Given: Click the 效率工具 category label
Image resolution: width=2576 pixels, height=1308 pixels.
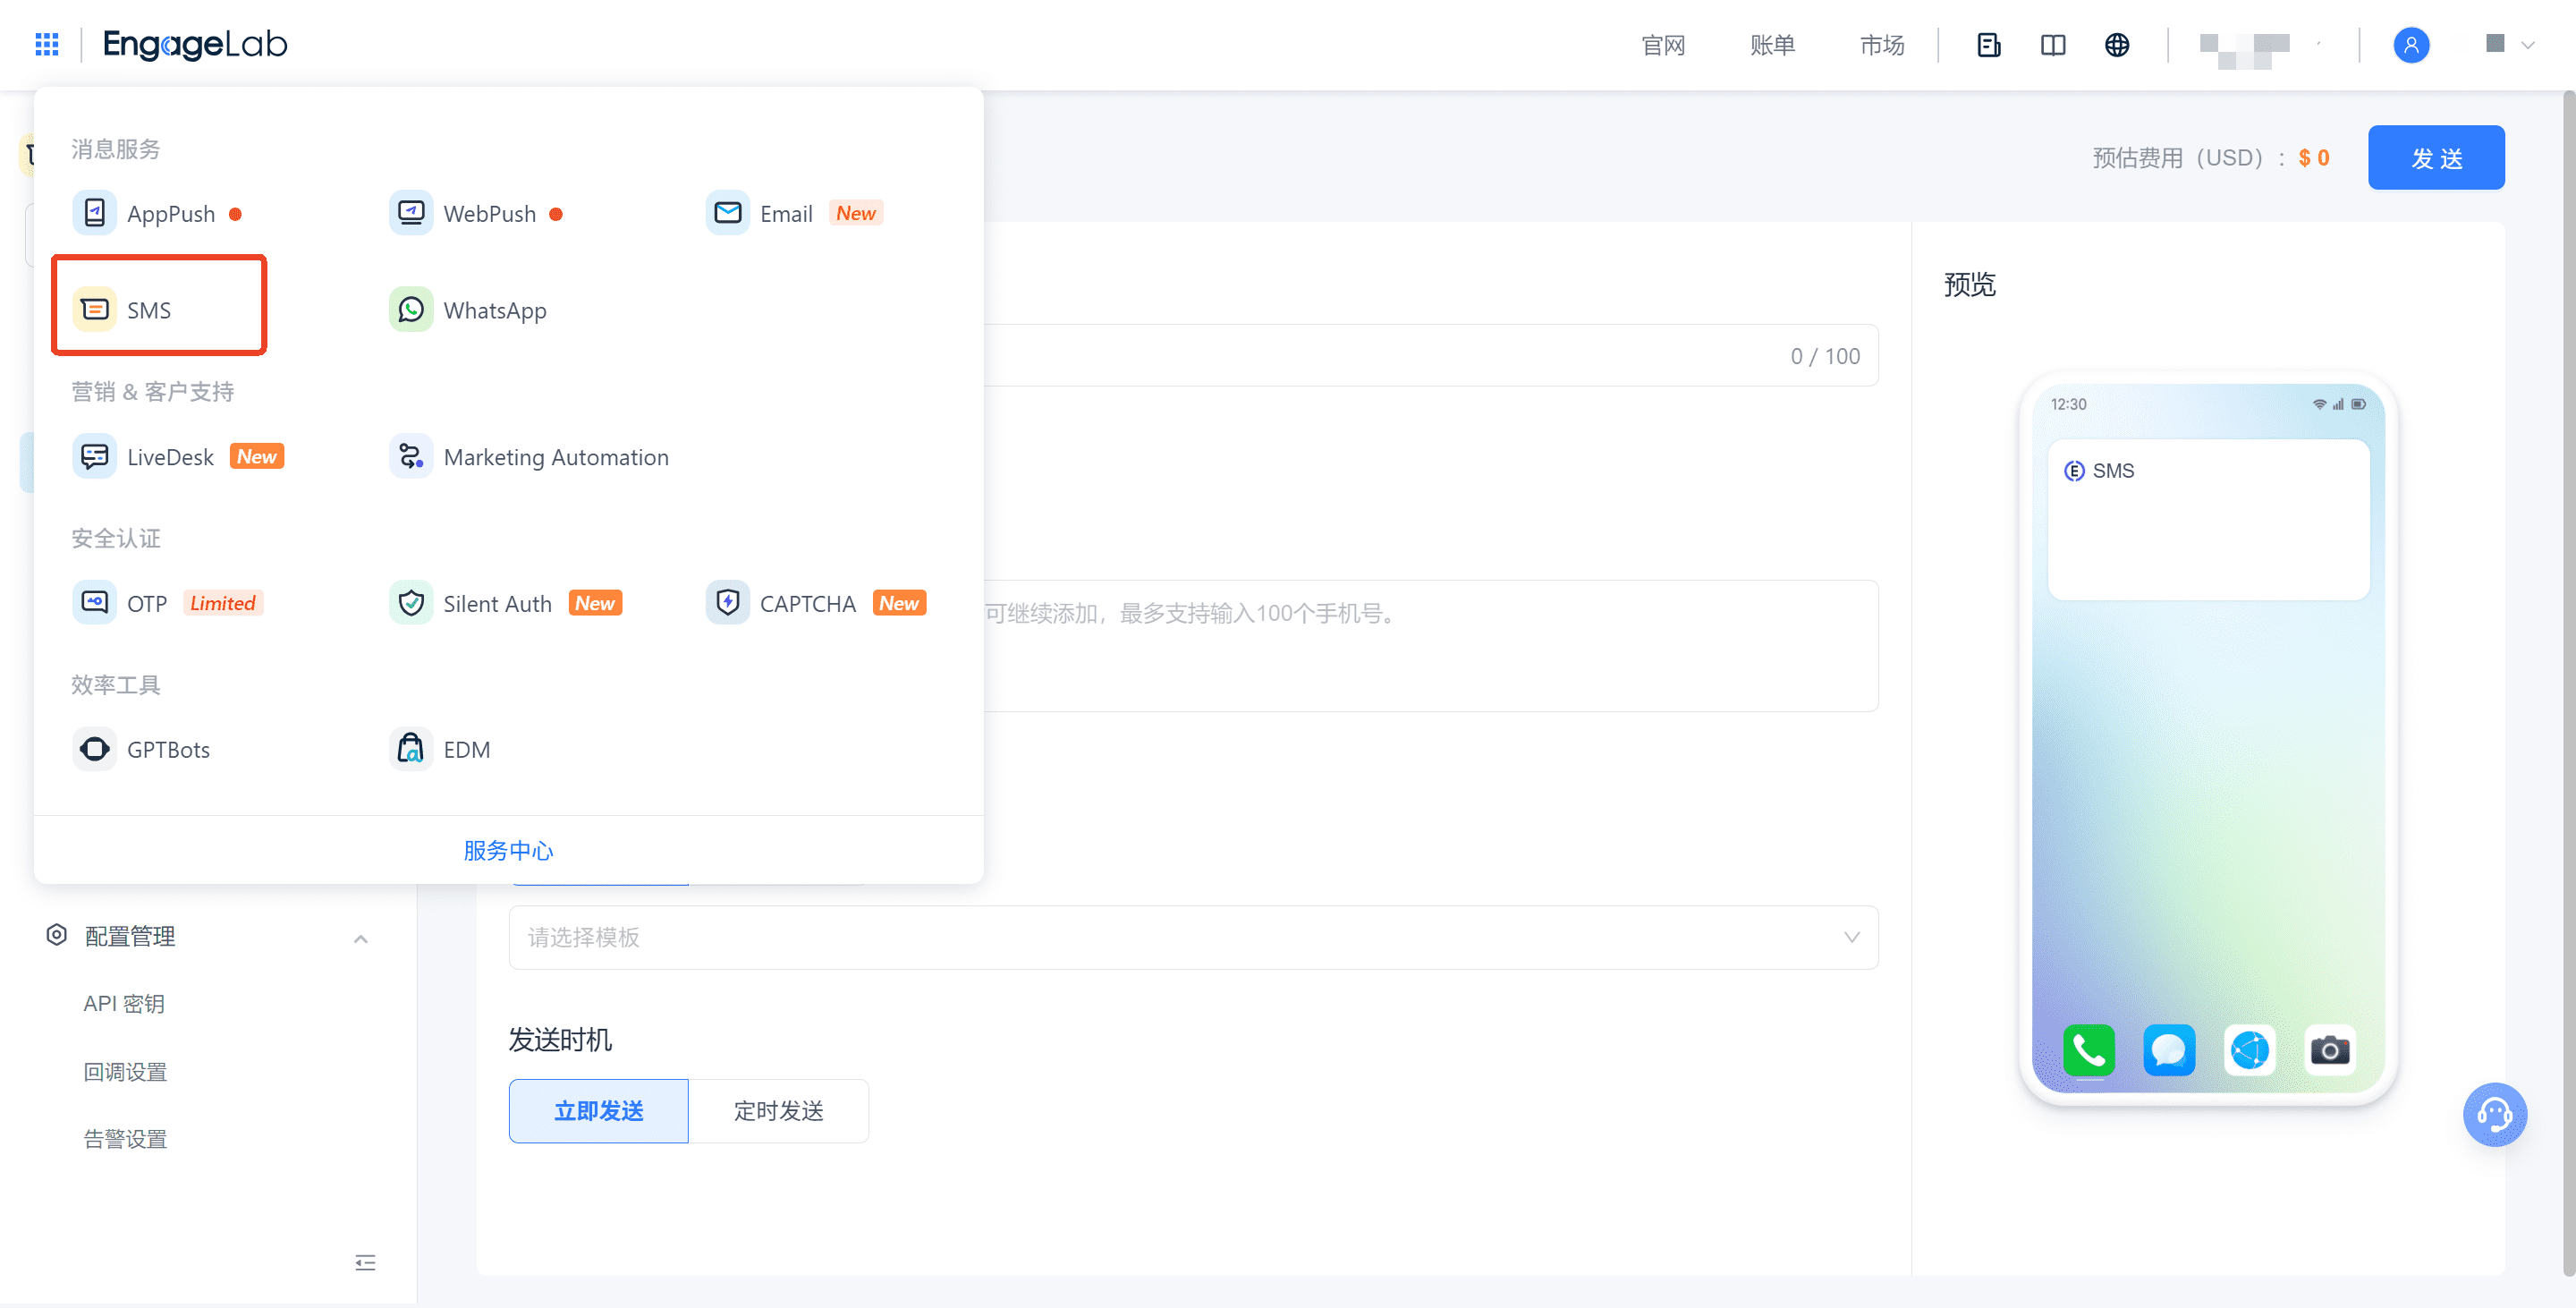Looking at the screenshot, I should pyautogui.click(x=115, y=684).
